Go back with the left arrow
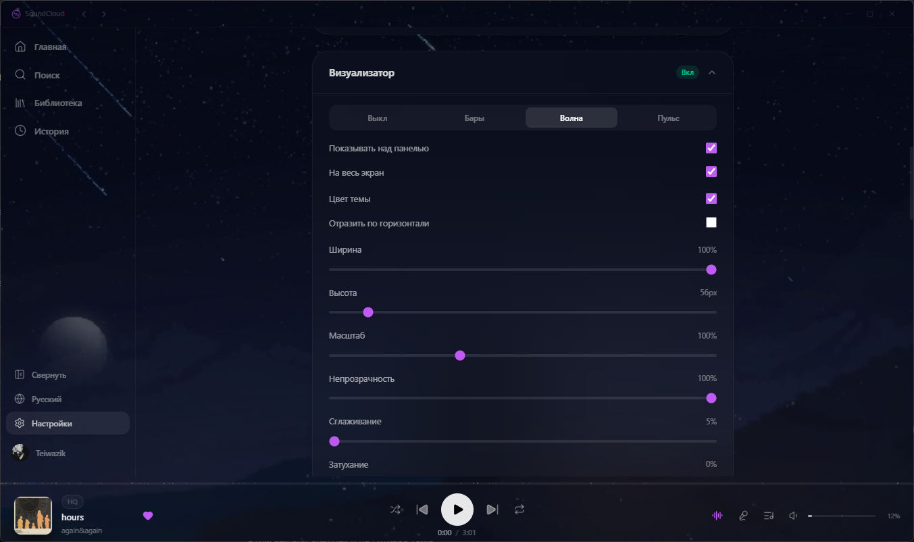 pyautogui.click(x=84, y=14)
